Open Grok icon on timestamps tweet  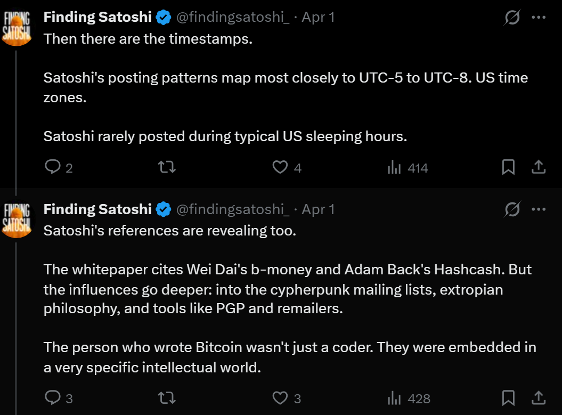(x=512, y=18)
